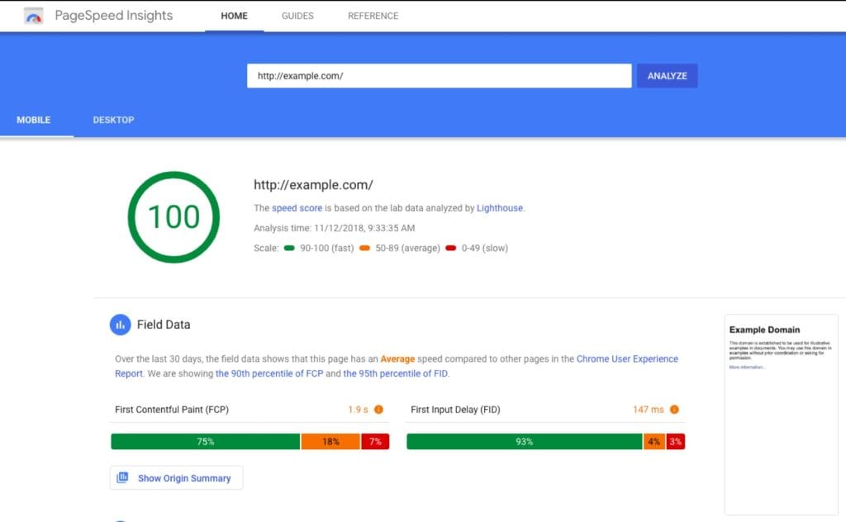Viewport: 846px width, 522px height.
Task: Click the info icon next to 1.9 s
Action: (378, 410)
